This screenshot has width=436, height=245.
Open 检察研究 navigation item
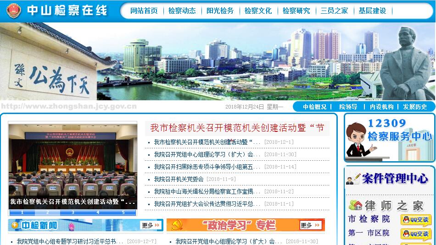296,11
